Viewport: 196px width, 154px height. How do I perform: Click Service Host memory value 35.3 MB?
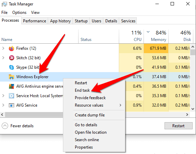(159, 96)
